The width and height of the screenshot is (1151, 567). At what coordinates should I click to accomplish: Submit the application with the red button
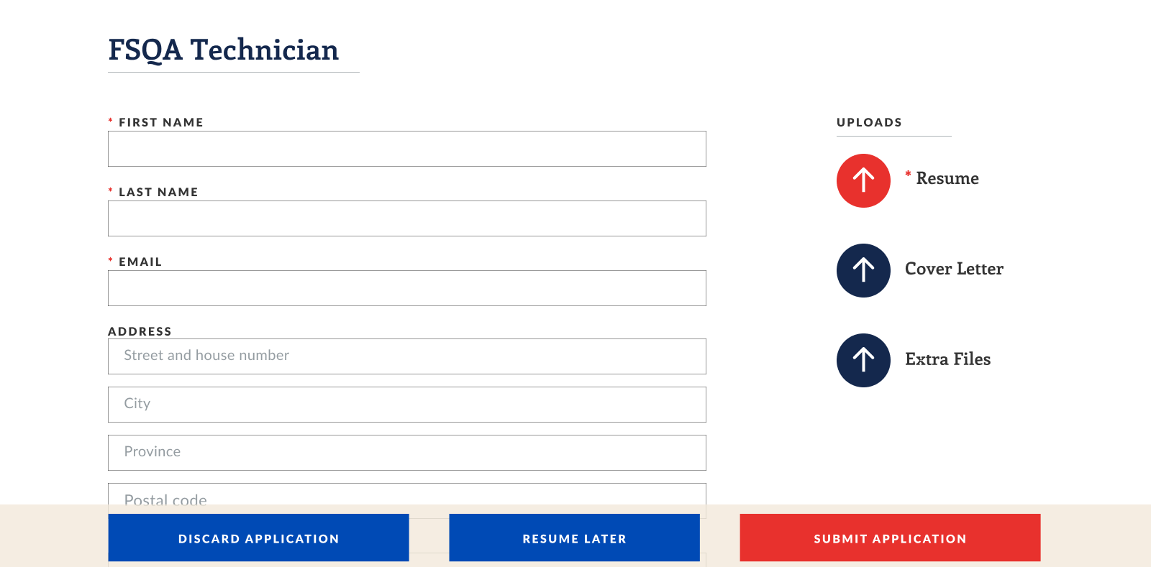[891, 538]
